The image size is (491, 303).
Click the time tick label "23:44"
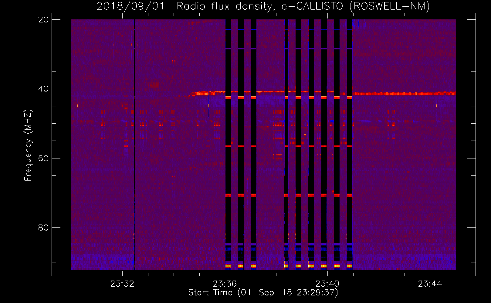pyautogui.click(x=430, y=284)
